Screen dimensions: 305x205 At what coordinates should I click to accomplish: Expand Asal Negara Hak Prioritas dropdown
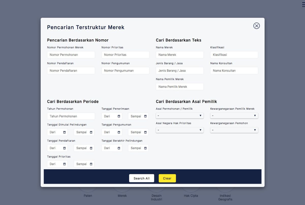click(x=180, y=130)
